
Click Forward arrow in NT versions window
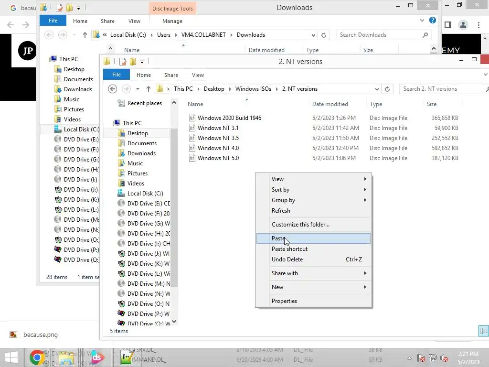pyautogui.click(x=126, y=89)
